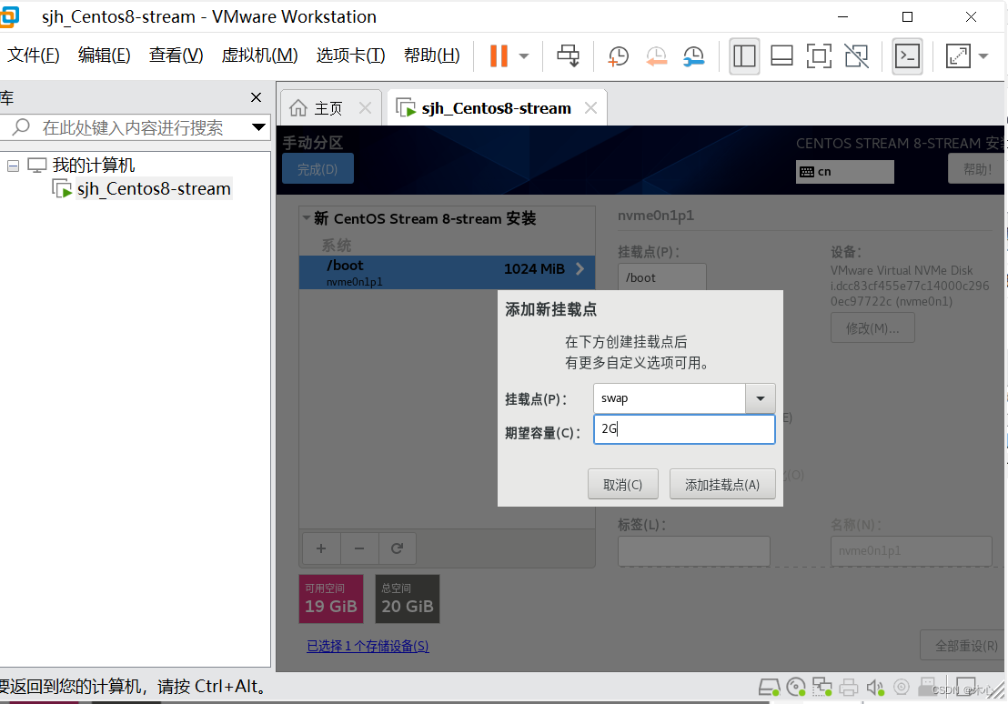This screenshot has width=1008, height=704.
Task: Click the minus remove partition button
Action: 359,548
